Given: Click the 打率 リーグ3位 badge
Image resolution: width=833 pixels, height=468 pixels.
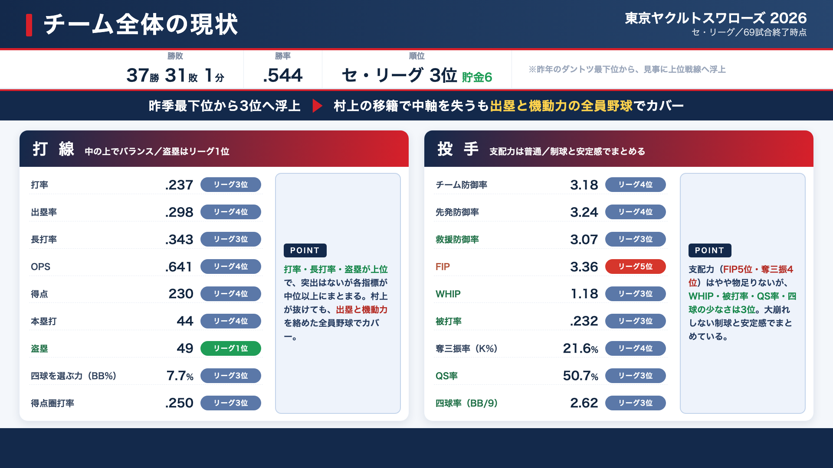Looking at the screenshot, I should [231, 185].
